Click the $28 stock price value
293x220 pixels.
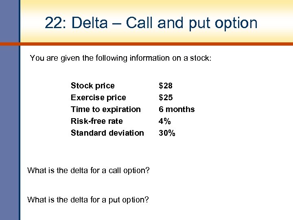pos(165,86)
